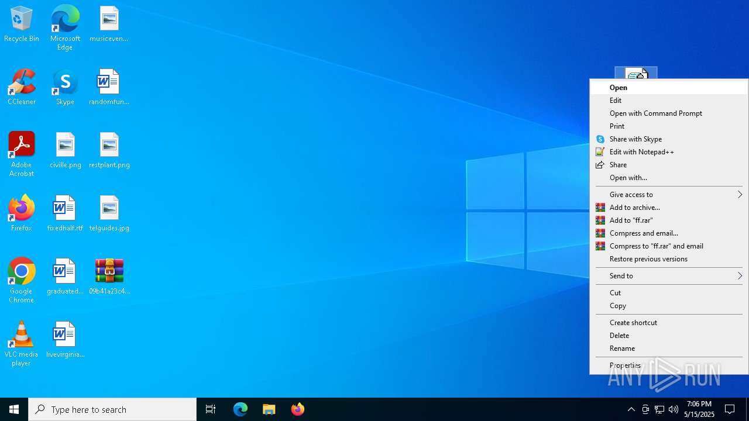Select the Adobe Acrobat desktop shortcut
Image resolution: width=749 pixels, height=421 pixels.
22,154
